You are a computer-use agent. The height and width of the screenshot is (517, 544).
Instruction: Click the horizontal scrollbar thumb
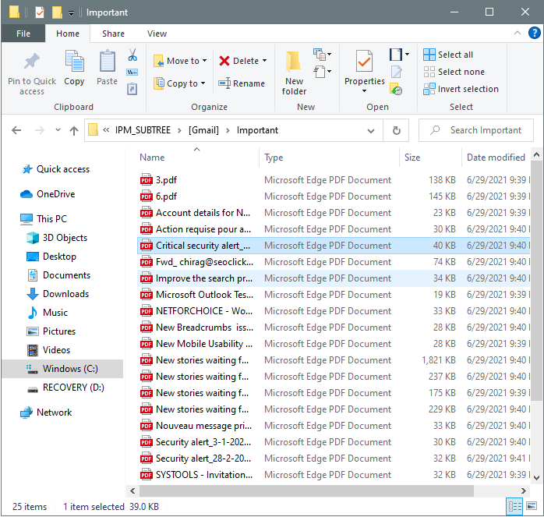pyautogui.click(x=306, y=491)
